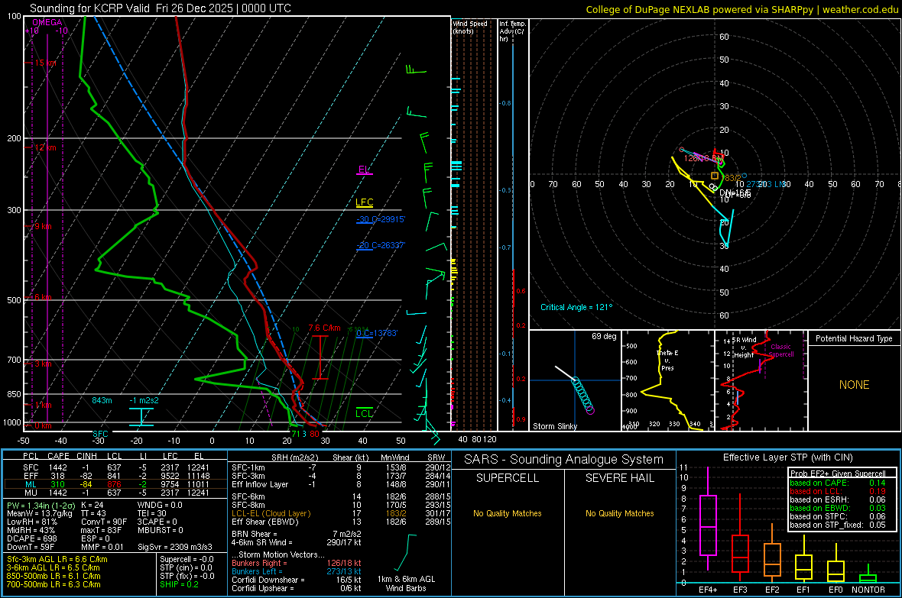This screenshot has height=598, width=902.
Task: Click the 'SUPERCELL' analogue header
Action: pos(508,478)
